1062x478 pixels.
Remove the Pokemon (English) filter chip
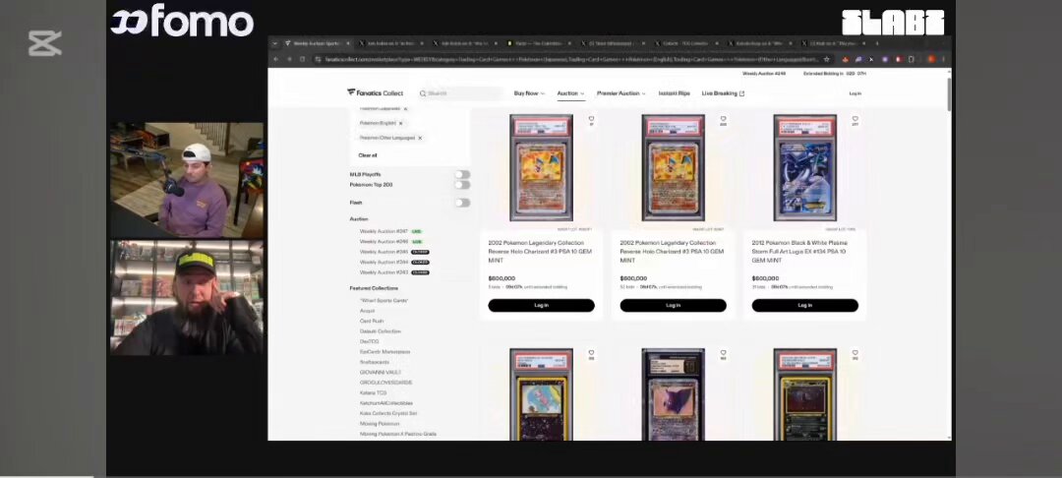(x=400, y=123)
